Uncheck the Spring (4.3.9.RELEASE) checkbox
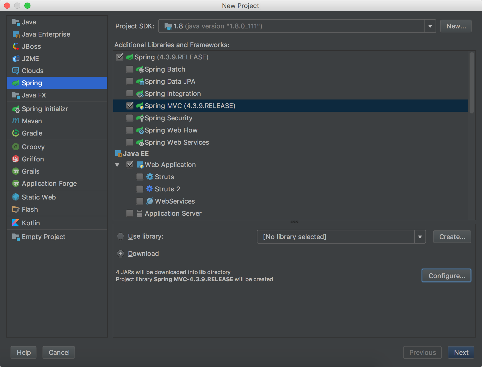The height and width of the screenshot is (367, 482). (x=120, y=57)
